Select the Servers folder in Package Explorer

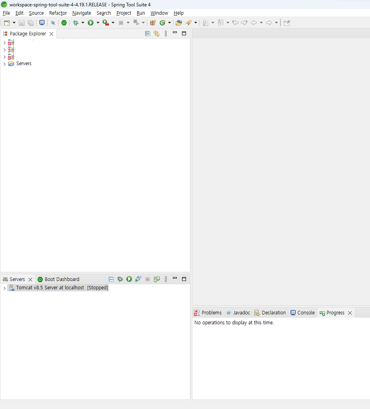tap(24, 64)
